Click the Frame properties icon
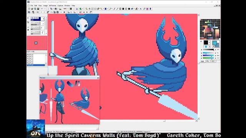Image resolution: width=246 pixels, height=138 pixels. click(x=48, y=12)
